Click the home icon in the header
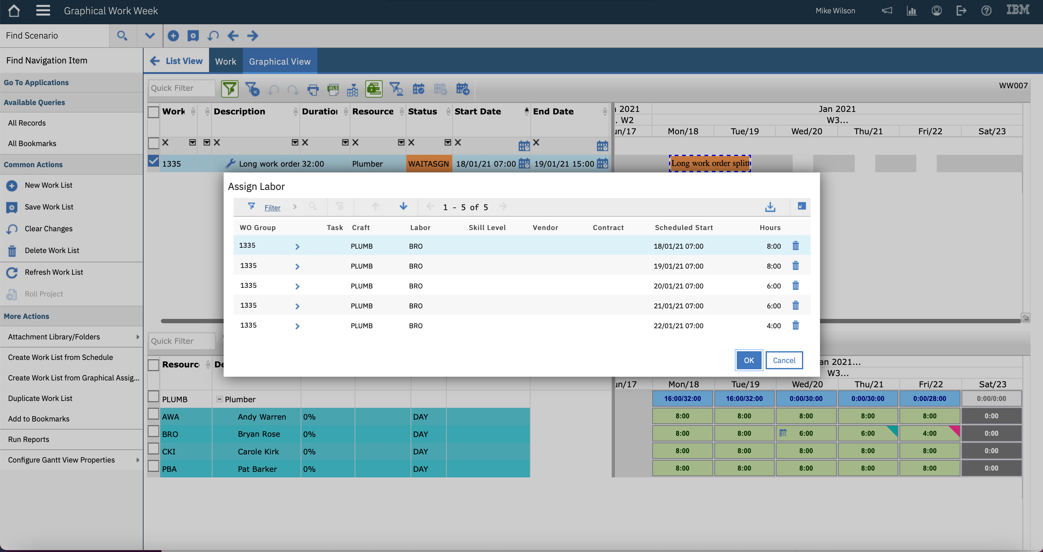Image resolution: width=1043 pixels, height=552 pixels. (14, 11)
